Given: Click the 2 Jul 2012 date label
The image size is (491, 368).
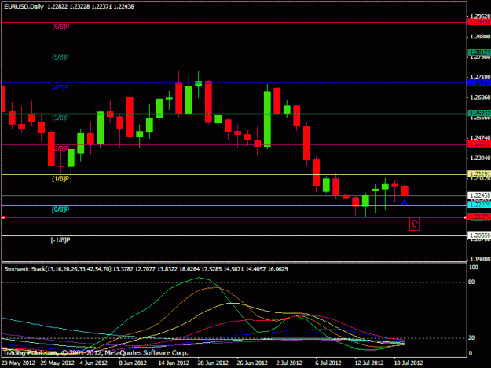Looking at the screenshot, I should [x=289, y=363].
